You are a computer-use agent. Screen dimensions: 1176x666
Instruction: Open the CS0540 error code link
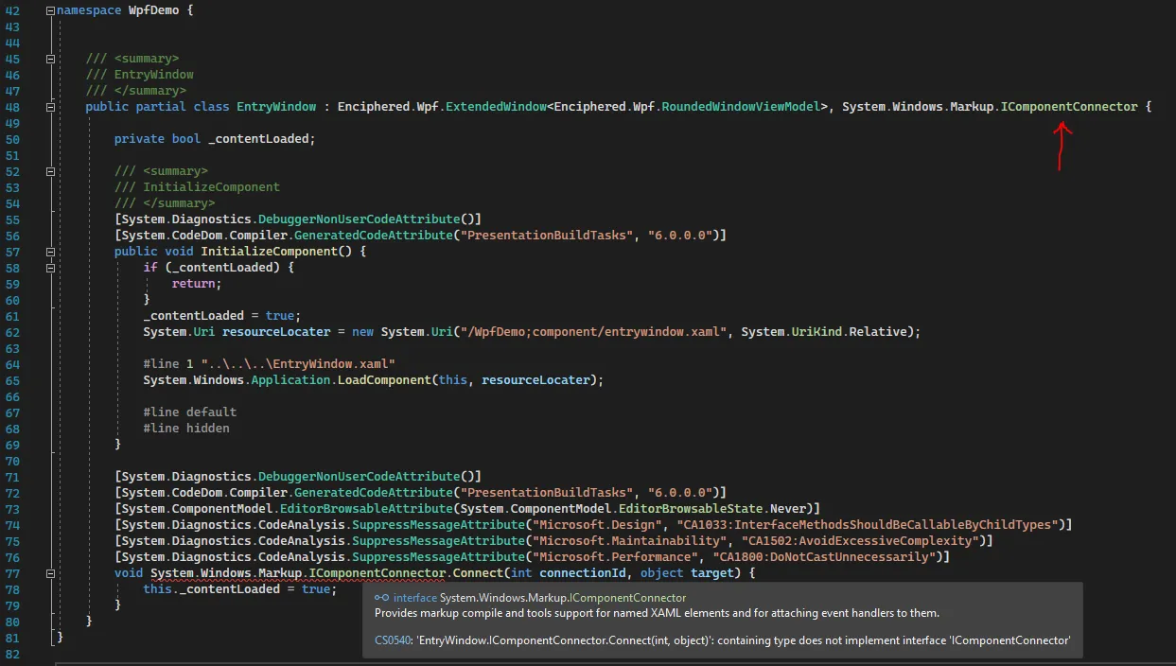tap(393, 640)
